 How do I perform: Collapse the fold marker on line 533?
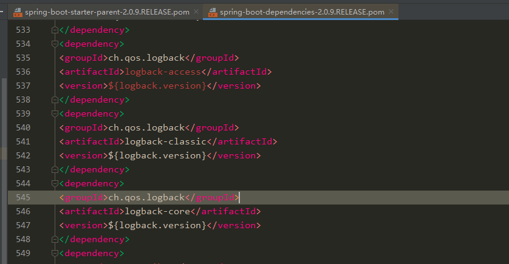point(55,30)
